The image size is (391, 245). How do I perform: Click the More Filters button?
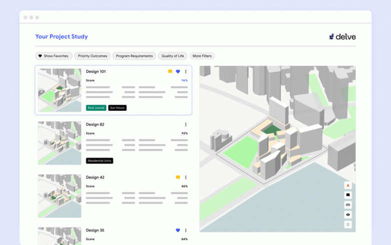coord(202,56)
